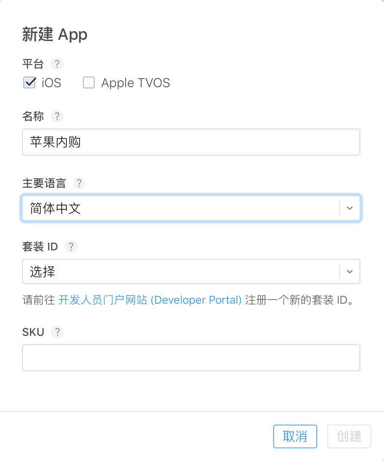The height and width of the screenshot is (461, 384).
Task: View help tooltip for 套装 ID bundle field
Action: pyautogui.click(x=71, y=247)
